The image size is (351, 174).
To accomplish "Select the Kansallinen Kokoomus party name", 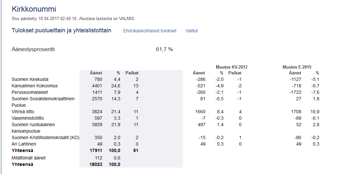I will tap(35, 86).
